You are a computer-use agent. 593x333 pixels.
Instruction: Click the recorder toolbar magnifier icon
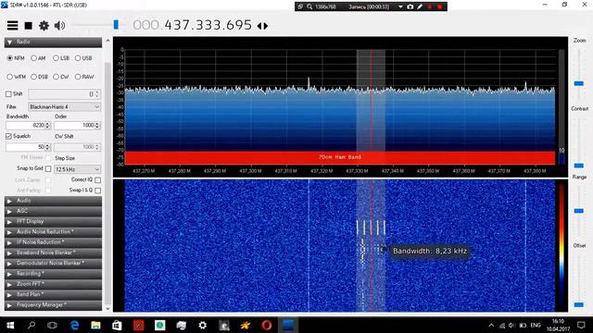click(309, 6)
